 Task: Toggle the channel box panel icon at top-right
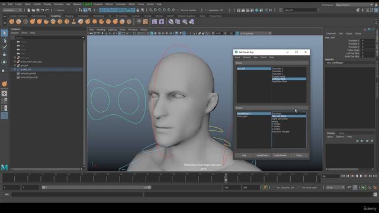click(377, 10)
